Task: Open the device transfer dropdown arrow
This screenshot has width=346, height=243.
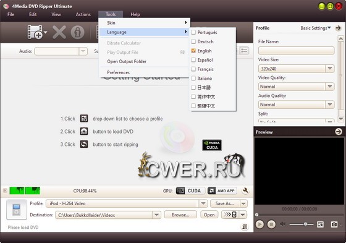Action: point(243,215)
